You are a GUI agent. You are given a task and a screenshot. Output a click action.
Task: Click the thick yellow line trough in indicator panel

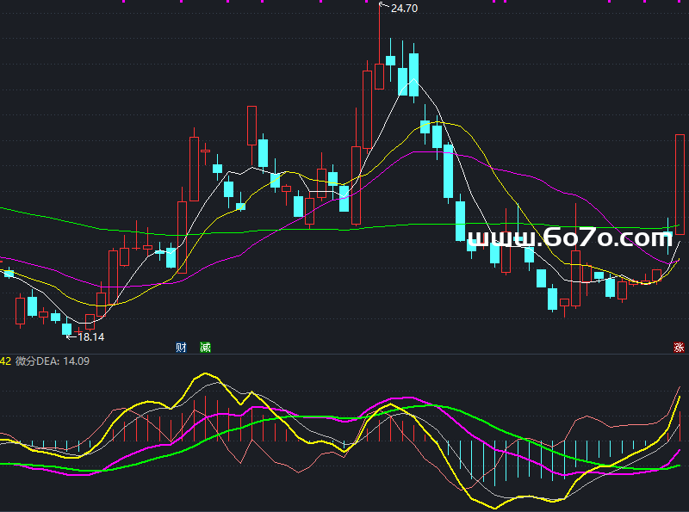coord(479,504)
